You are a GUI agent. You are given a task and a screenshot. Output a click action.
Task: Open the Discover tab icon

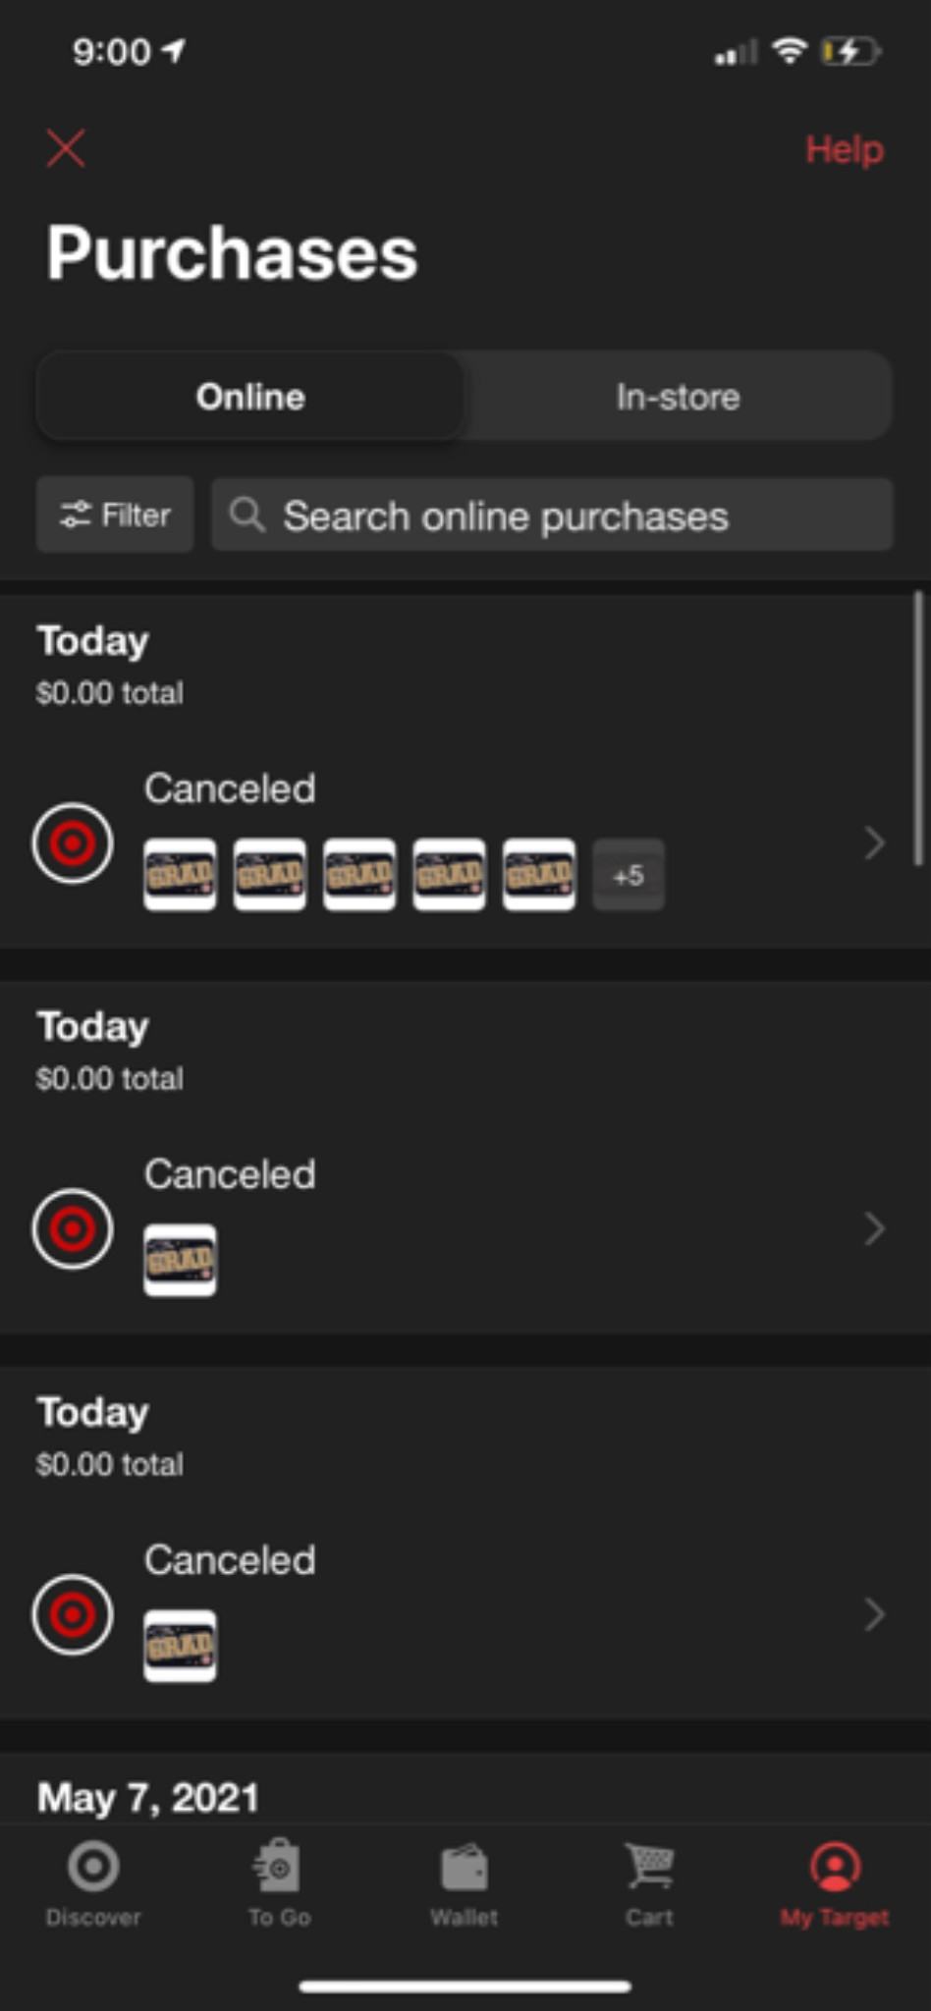tap(93, 1866)
